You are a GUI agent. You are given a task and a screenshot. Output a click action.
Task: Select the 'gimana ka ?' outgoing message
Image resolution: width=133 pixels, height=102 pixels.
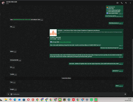pos(118,71)
